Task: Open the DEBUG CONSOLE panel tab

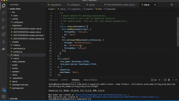Action: (90, 80)
